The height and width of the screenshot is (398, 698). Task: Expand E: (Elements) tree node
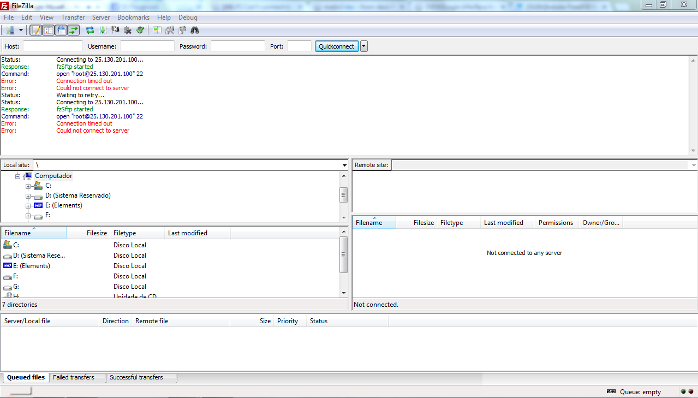click(x=28, y=206)
